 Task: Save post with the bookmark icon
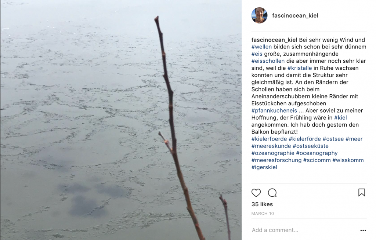click(x=362, y=192)
